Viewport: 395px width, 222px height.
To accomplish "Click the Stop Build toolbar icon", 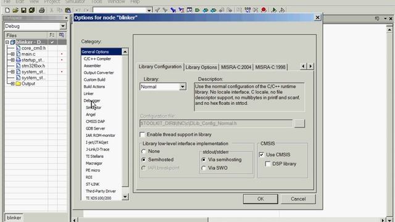I will [x=256, y=10].
